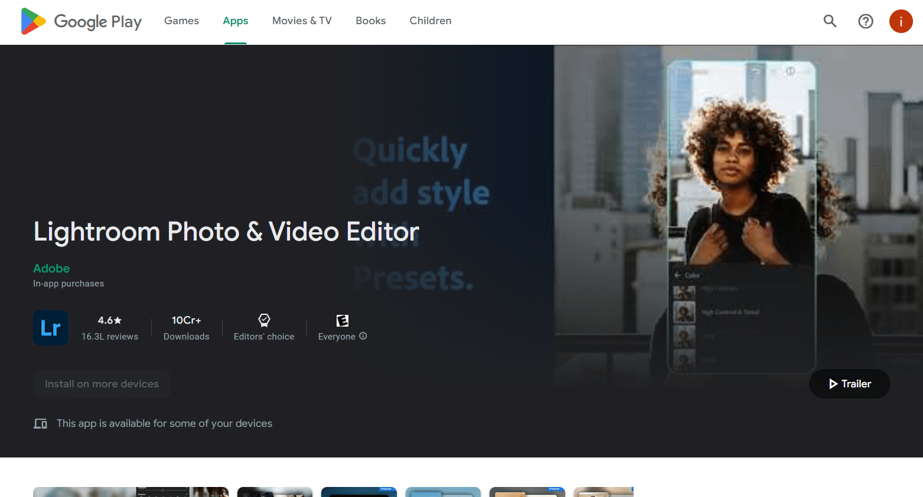Click the 16.3L reviews label

[x=110, y=337]
